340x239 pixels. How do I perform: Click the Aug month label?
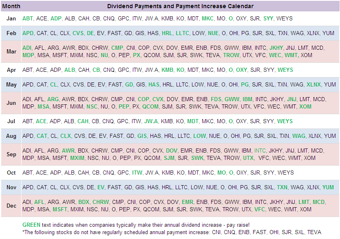[11, 136]
